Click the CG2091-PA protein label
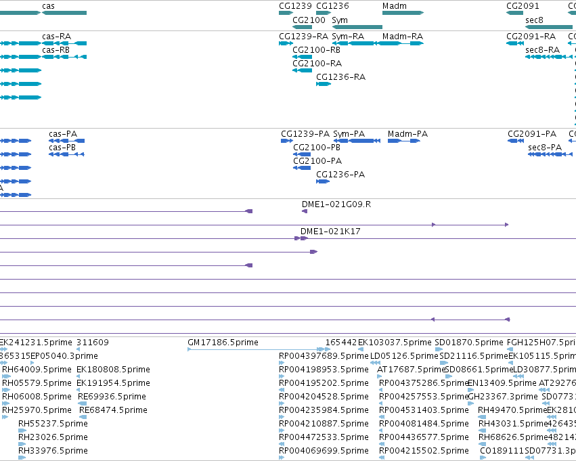Screen dimensions: 576x461 coord(532,134)
